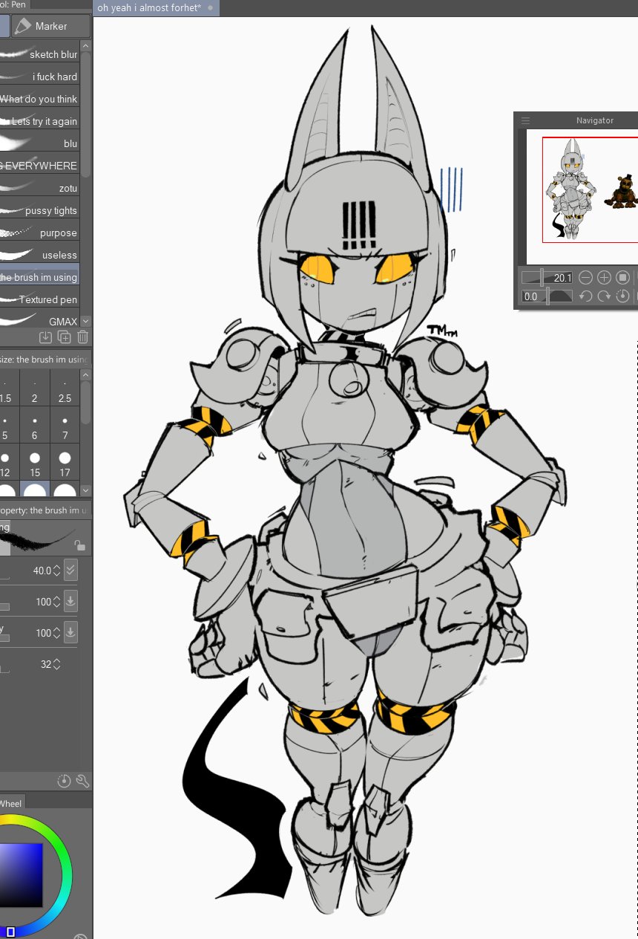Pick a color in the blue square
The width and height of the screenshot is (638, 939).
click(x=21, y=875)
